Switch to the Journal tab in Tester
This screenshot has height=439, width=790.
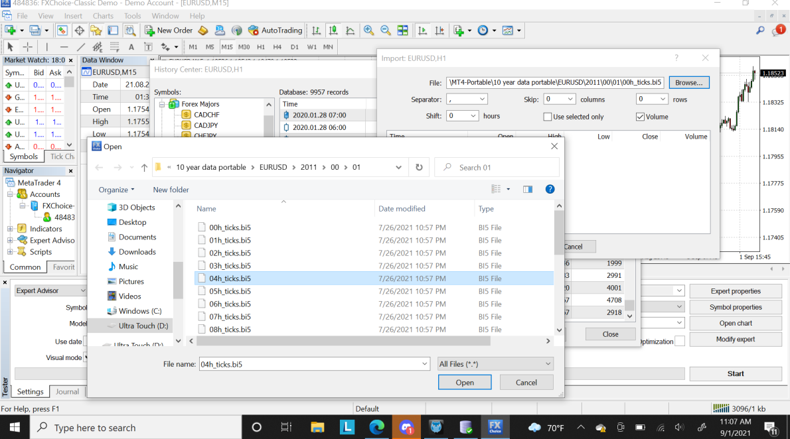(67, 392)
